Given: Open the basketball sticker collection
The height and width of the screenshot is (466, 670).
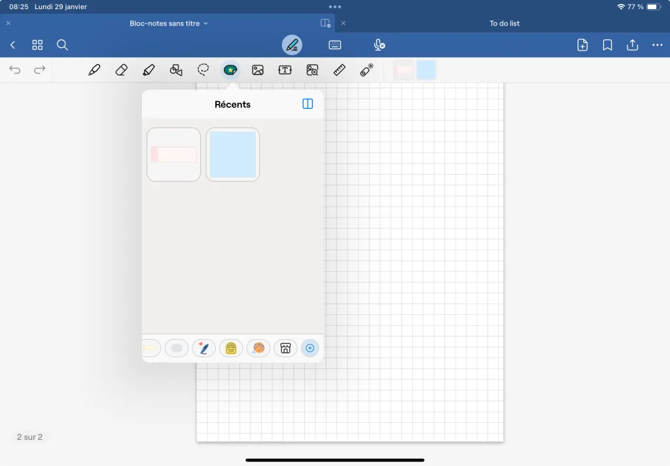Looking at the screenshot, I should pyautogui.click(x=258, y=348).
